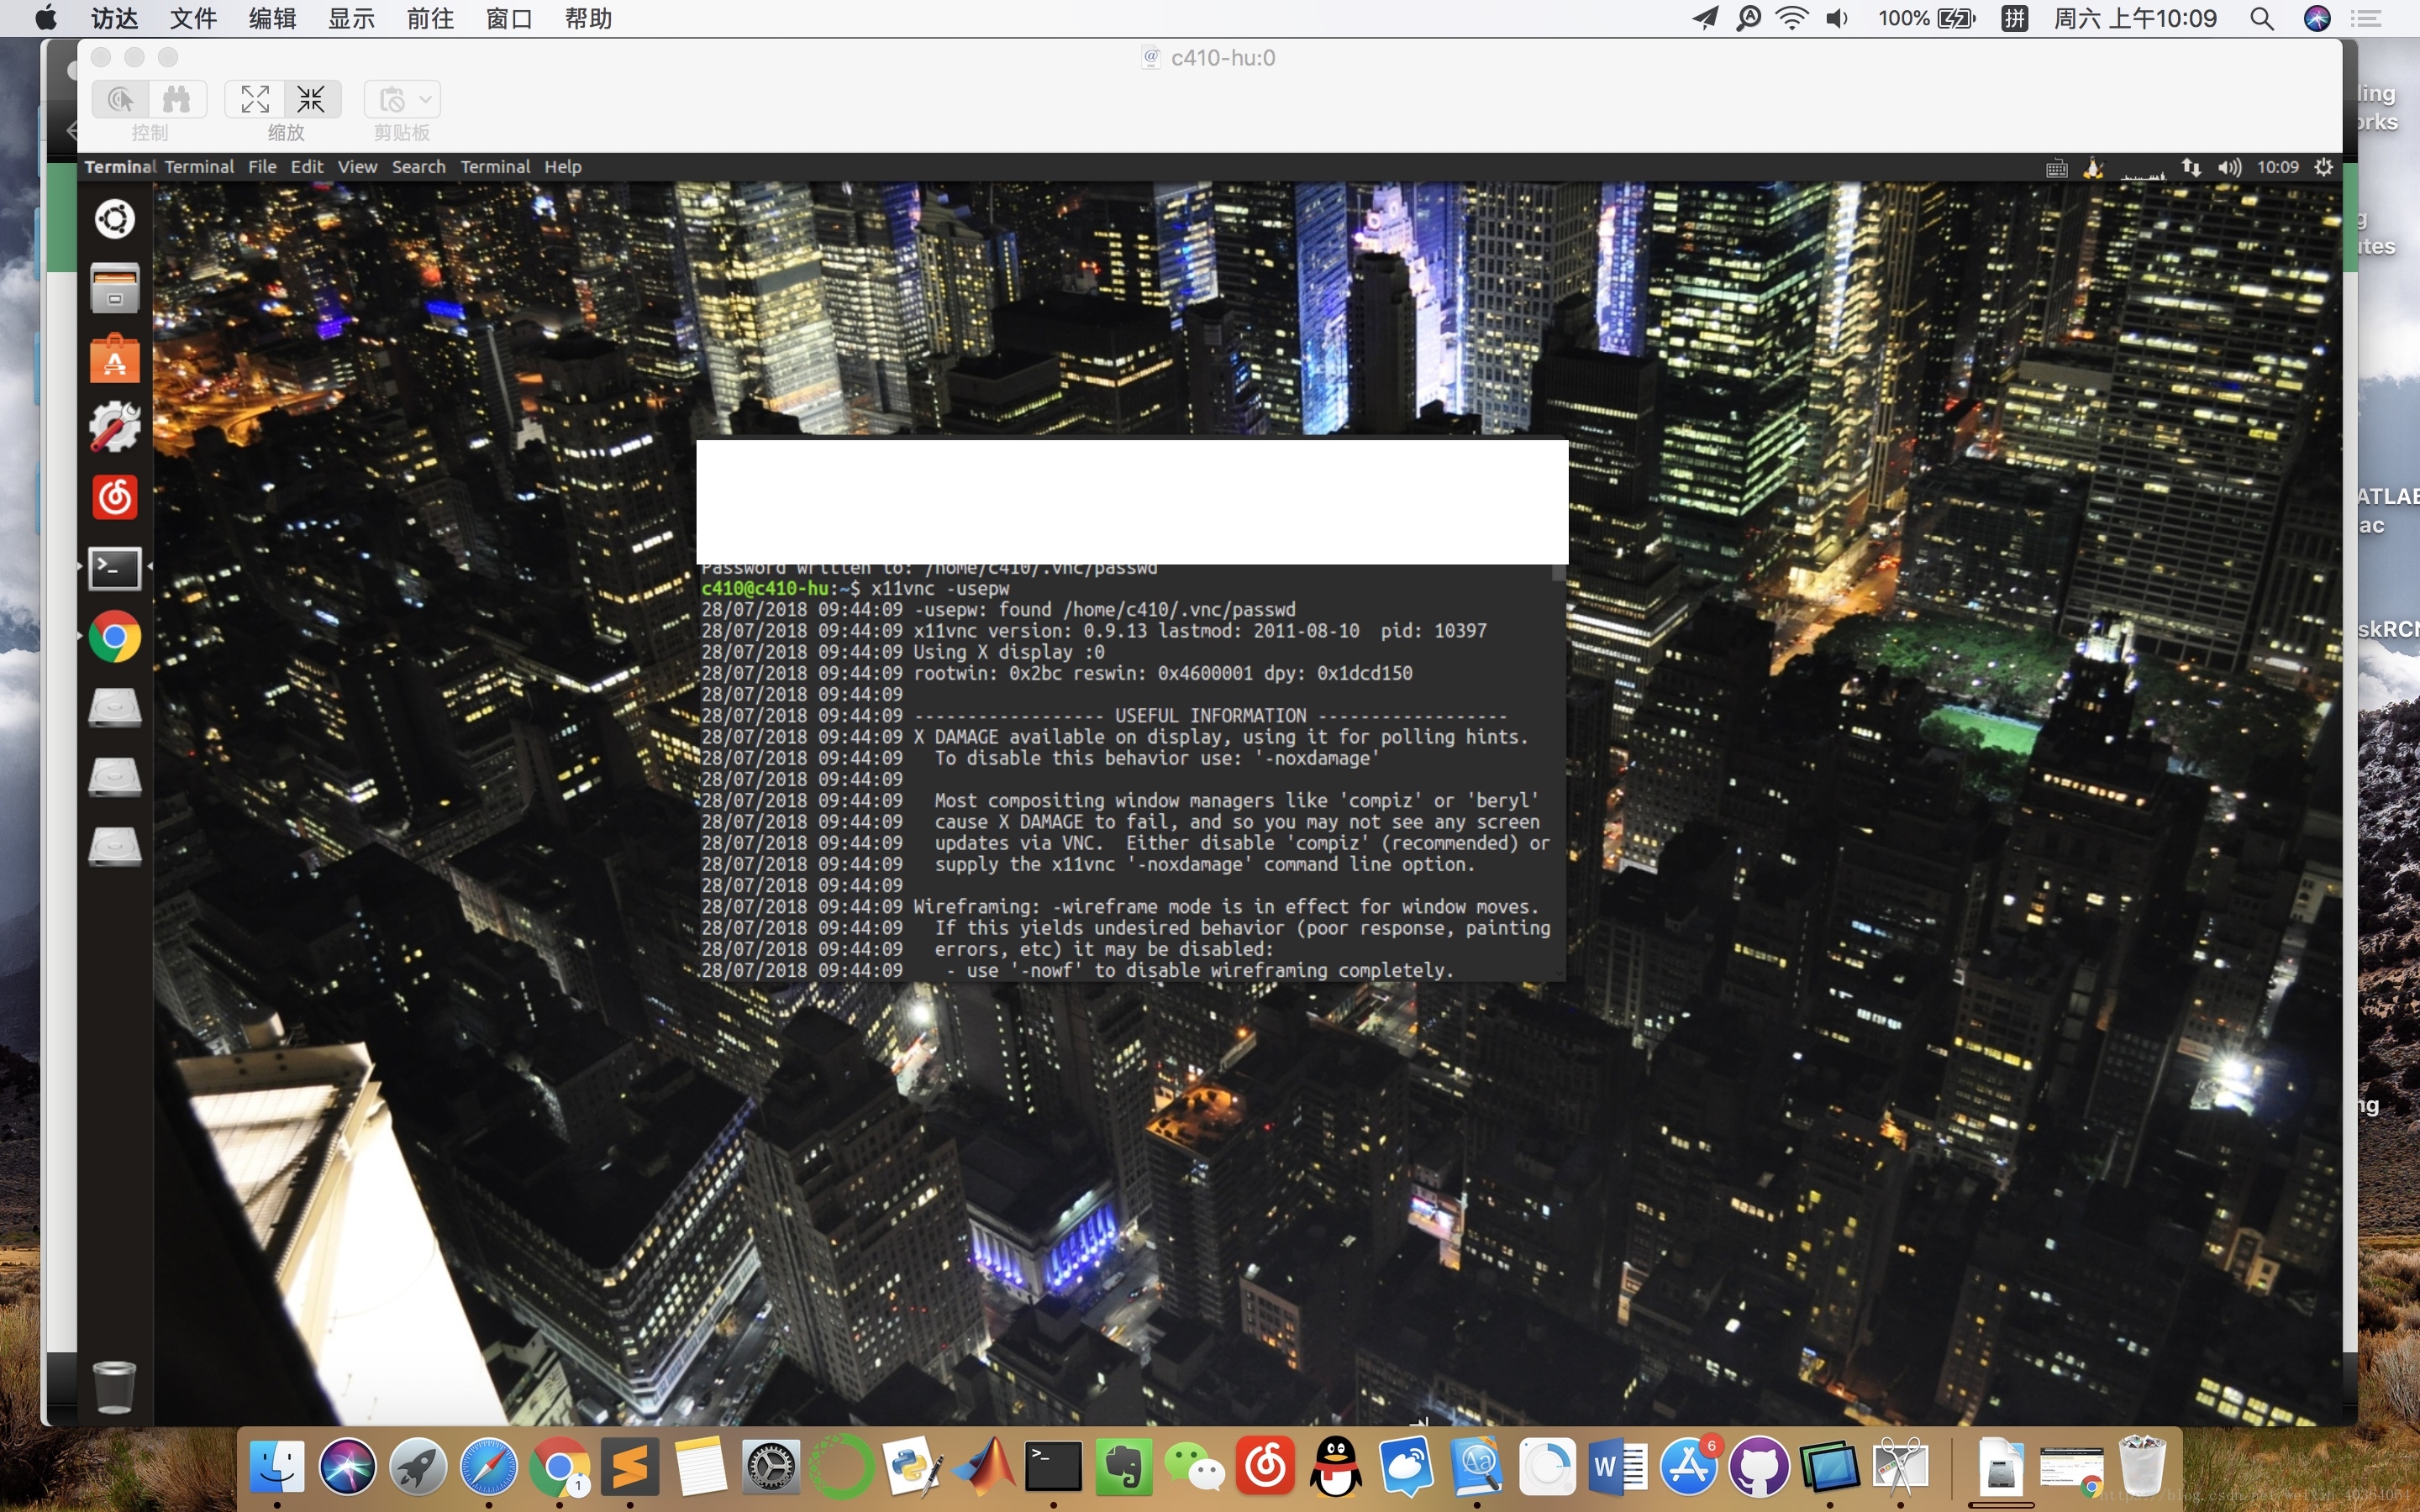Click the 10:09 clock in Ubuntu panel
Viewport: 2420px width, 1512px height.
(x=2277, y=167)
